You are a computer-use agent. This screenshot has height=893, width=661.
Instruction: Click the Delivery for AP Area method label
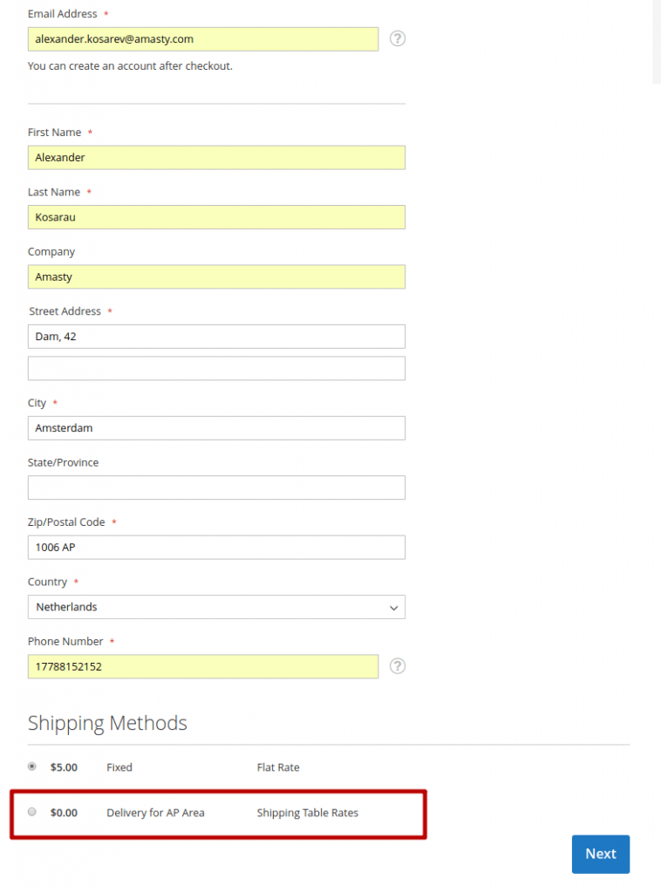coord(155,813)
